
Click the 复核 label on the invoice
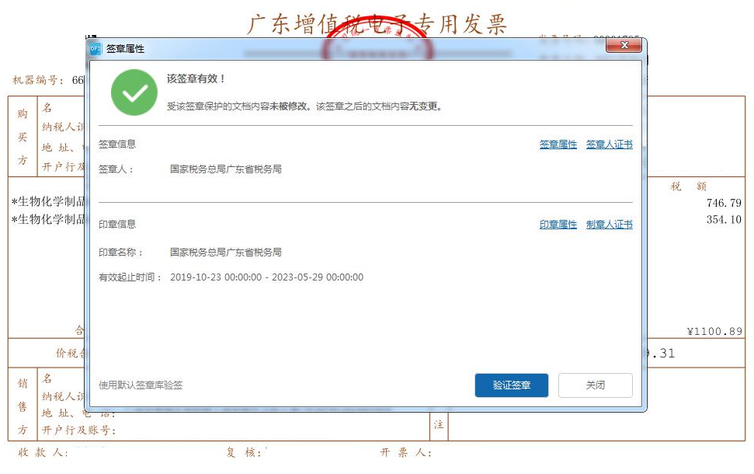click(244, 452)
